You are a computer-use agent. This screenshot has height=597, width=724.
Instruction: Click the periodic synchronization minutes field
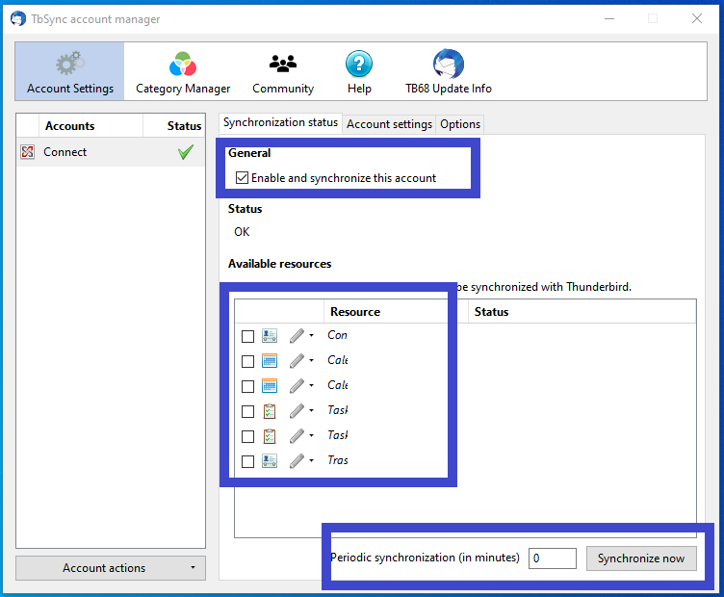click(x=553, y=558)
